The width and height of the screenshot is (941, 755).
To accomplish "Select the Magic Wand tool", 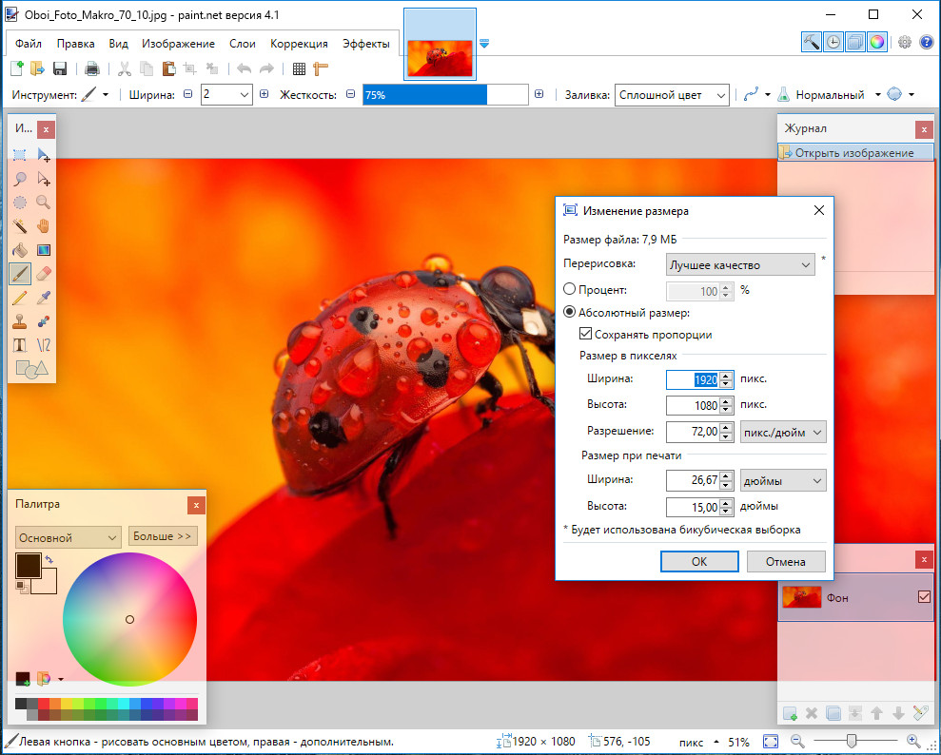I will click(20, 226).
